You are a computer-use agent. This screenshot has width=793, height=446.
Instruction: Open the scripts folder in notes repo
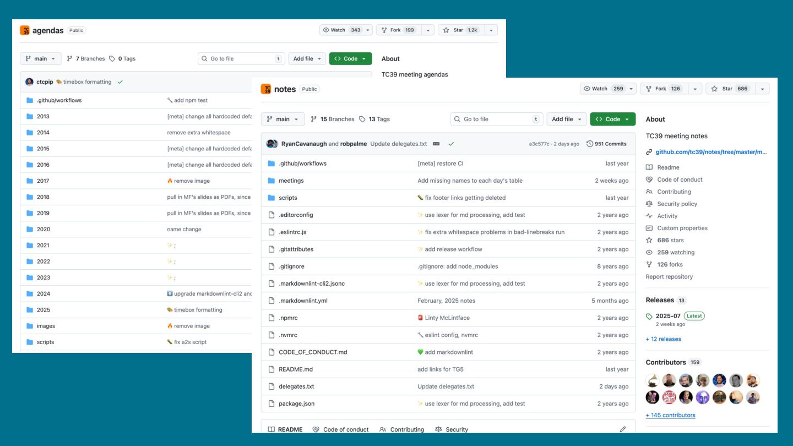pos(287,198)
